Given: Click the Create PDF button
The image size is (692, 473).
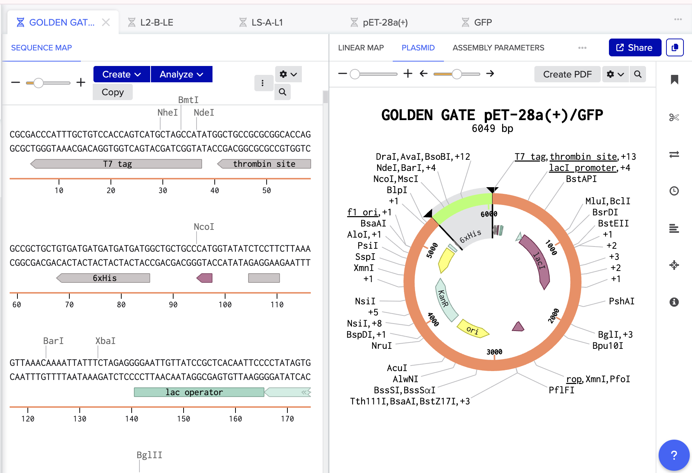Looking at the screenshot, I should pos(567,74).
